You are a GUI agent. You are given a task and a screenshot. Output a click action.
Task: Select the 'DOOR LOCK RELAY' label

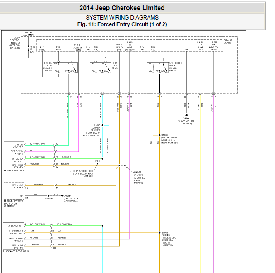coord(115,65)
